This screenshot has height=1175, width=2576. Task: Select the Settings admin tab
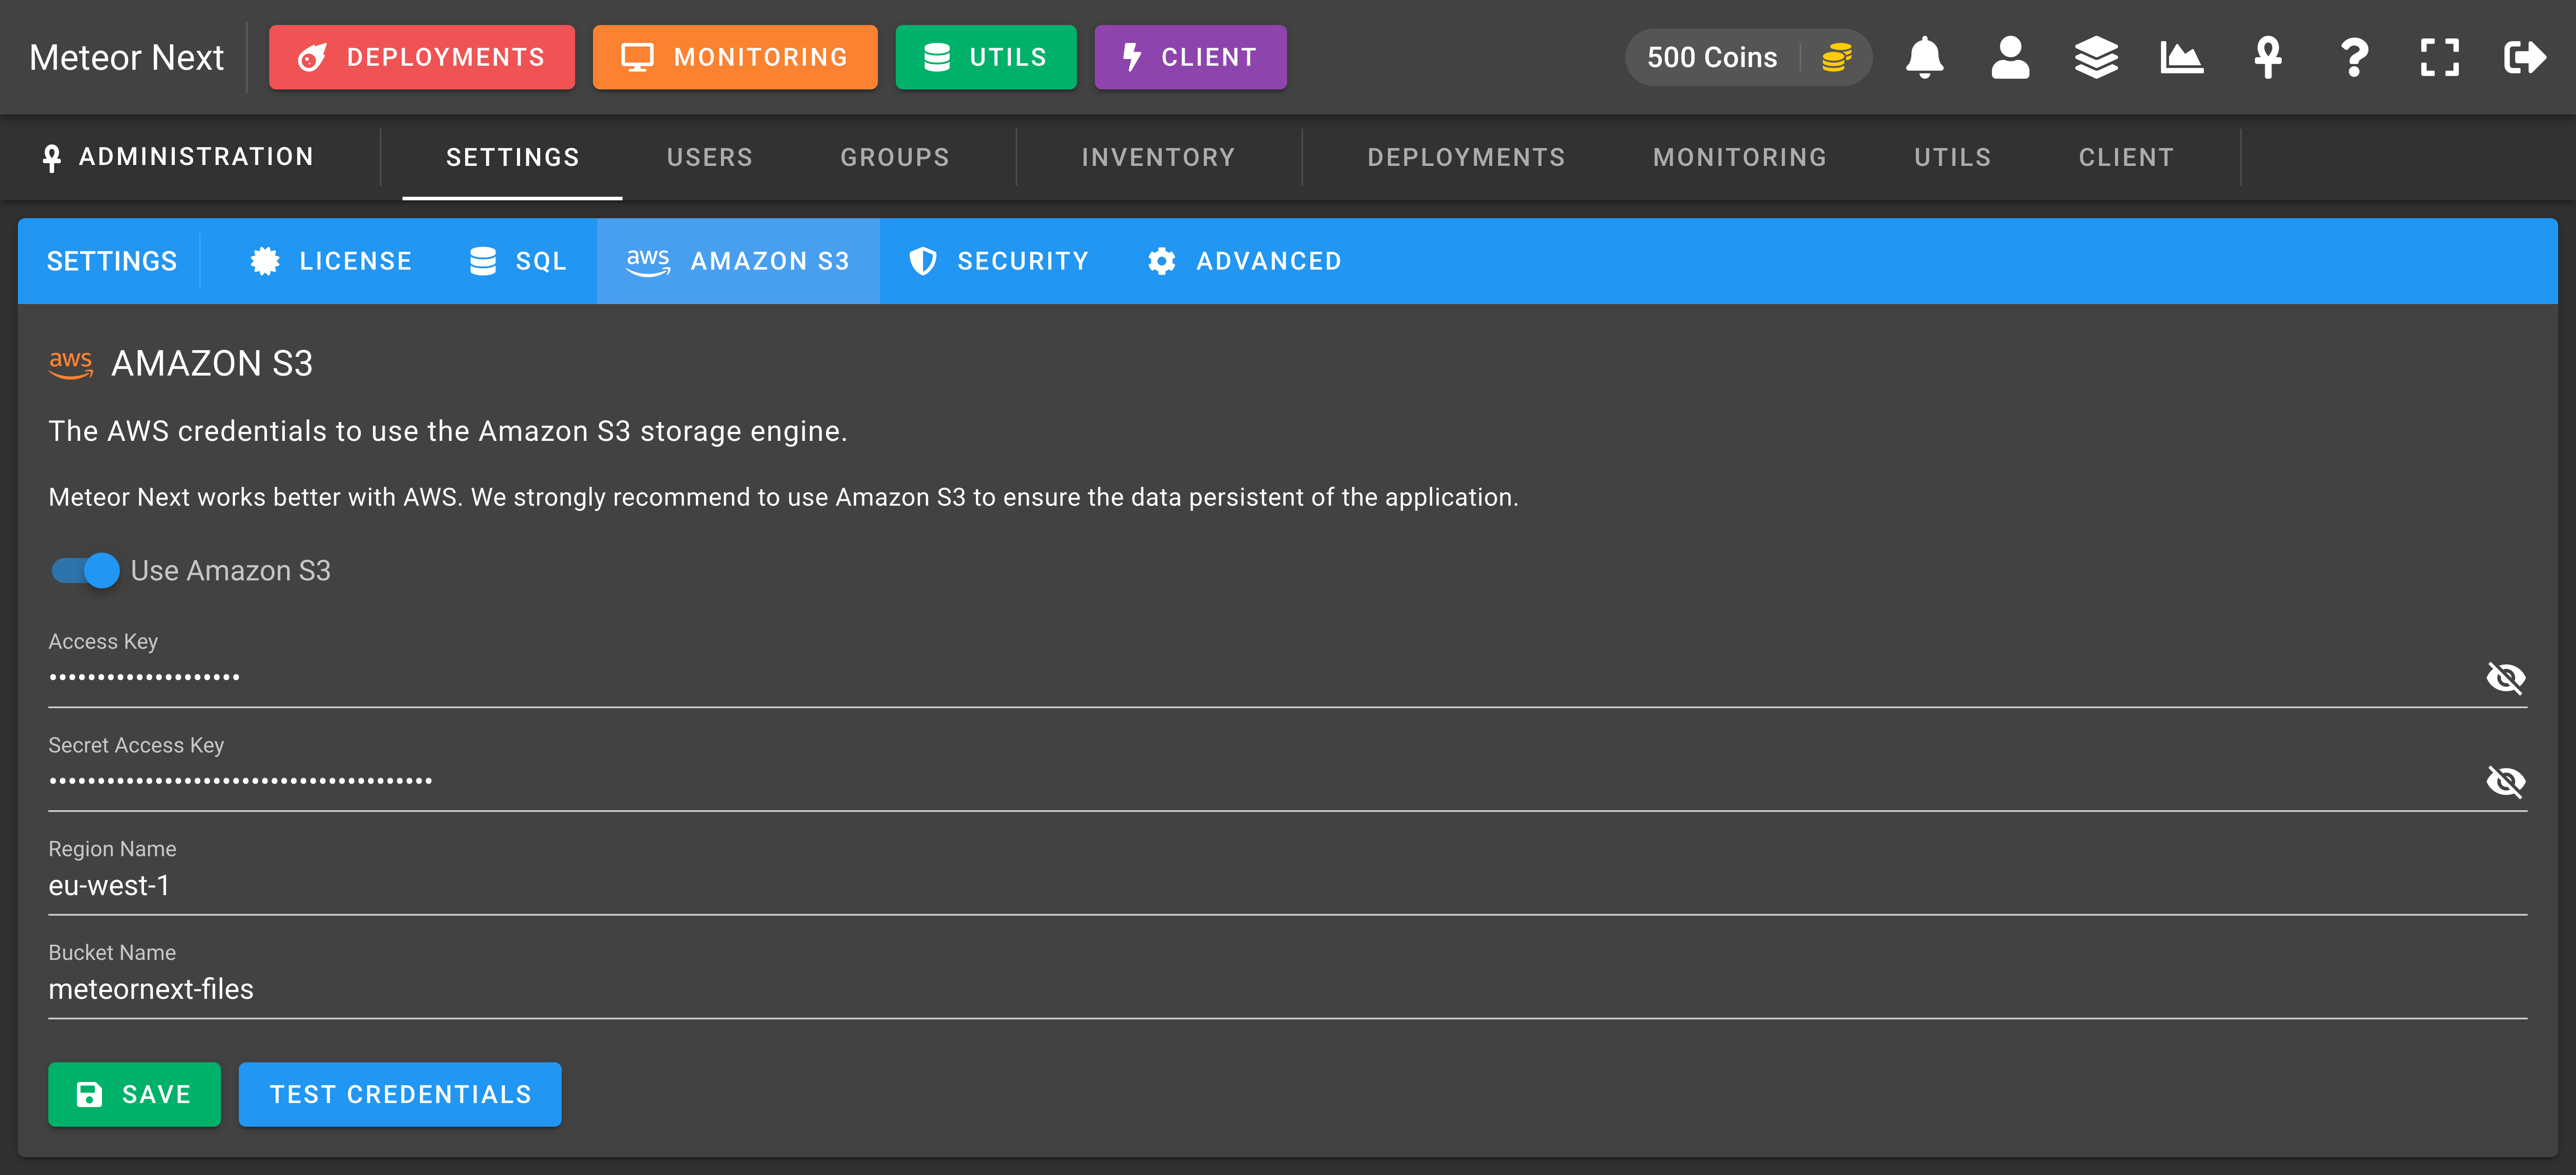[x=512, y=157]
